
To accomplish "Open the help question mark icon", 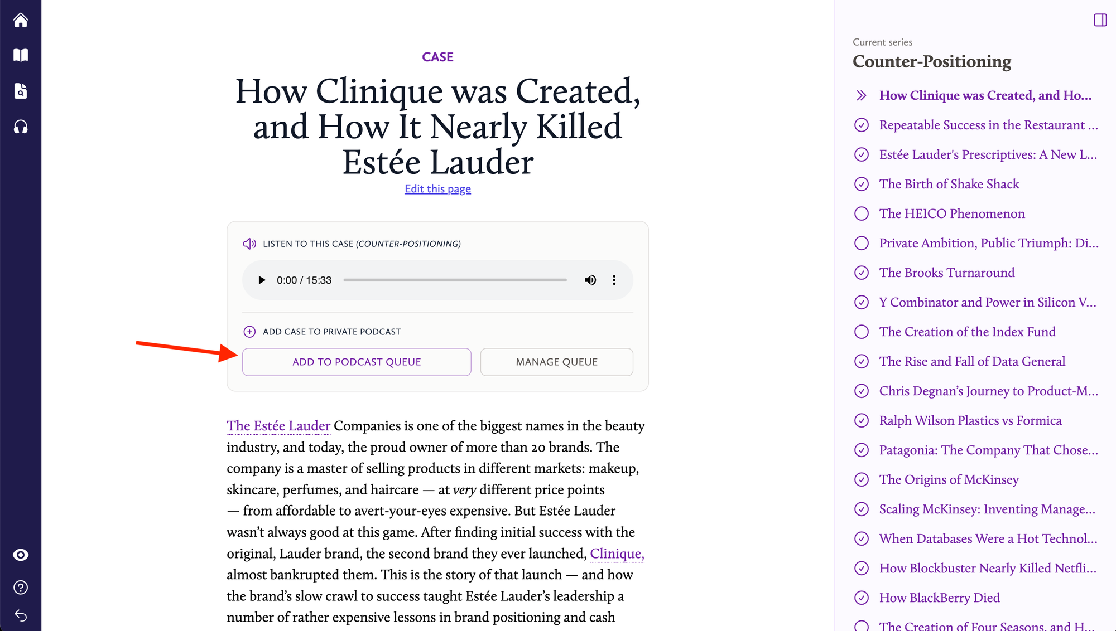I will pos(21,588).
